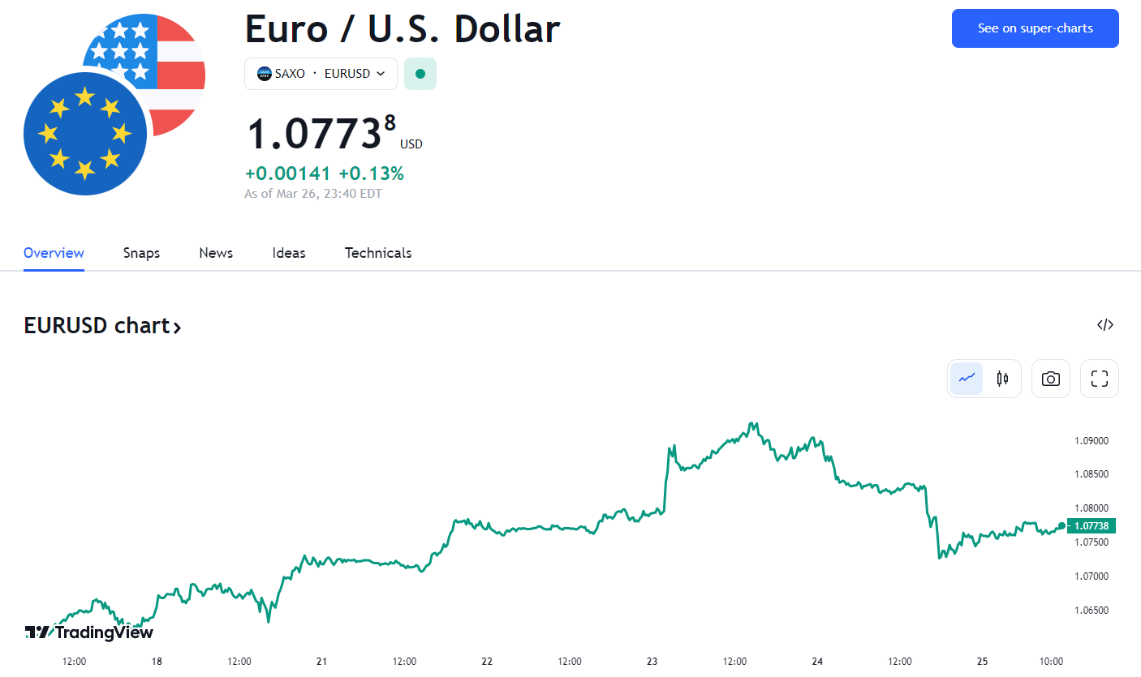Select the Overview tab
The height and width of the screenshot is (677, 1141).
point(54,253)
